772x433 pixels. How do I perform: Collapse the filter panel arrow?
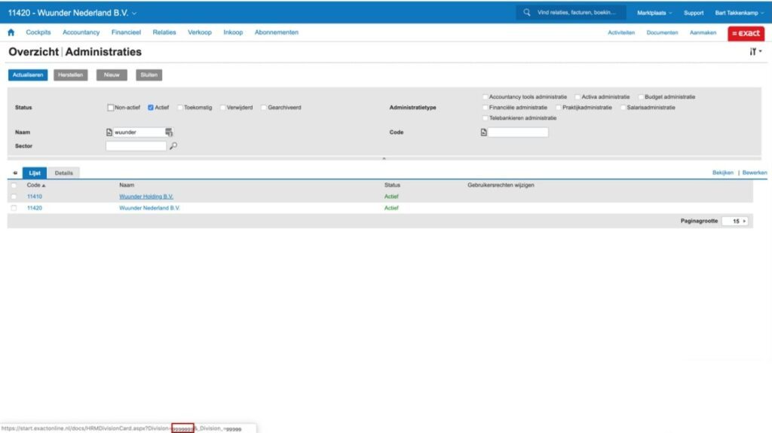tap(384, 158)
